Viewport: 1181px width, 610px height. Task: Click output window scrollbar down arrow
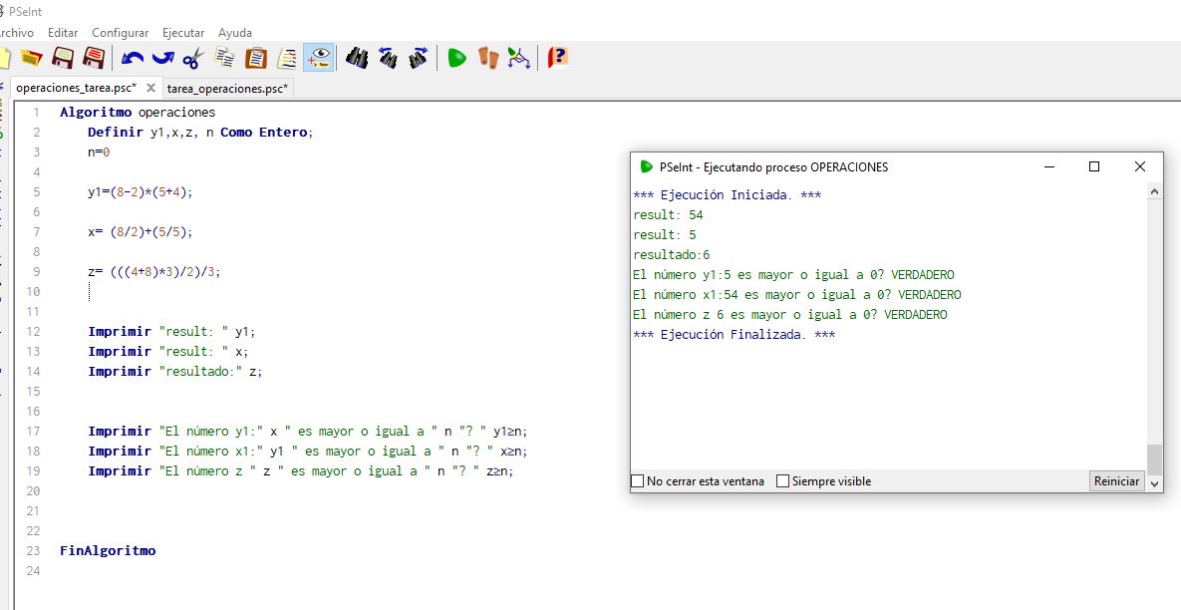[x=1155, y=483]
